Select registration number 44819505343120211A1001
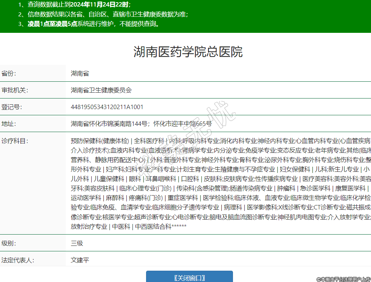371x282 pixels. click(107, 107)
